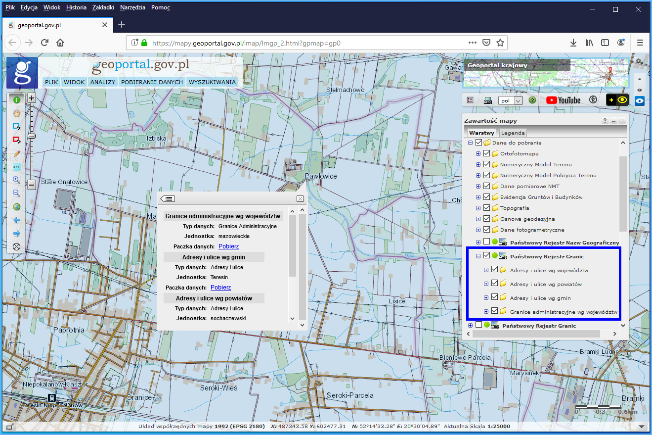Select the magnifier zoom-out tool

17,193
